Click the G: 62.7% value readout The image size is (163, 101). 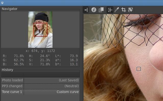pyautogui.click(x=13, y=60)
